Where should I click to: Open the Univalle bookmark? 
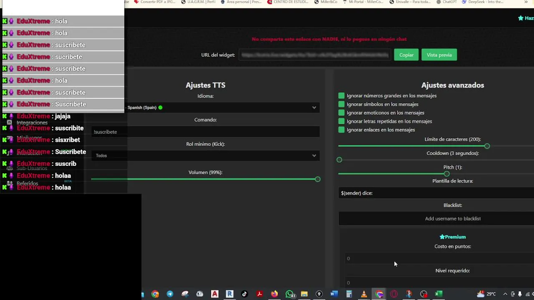tap(410, 2)
